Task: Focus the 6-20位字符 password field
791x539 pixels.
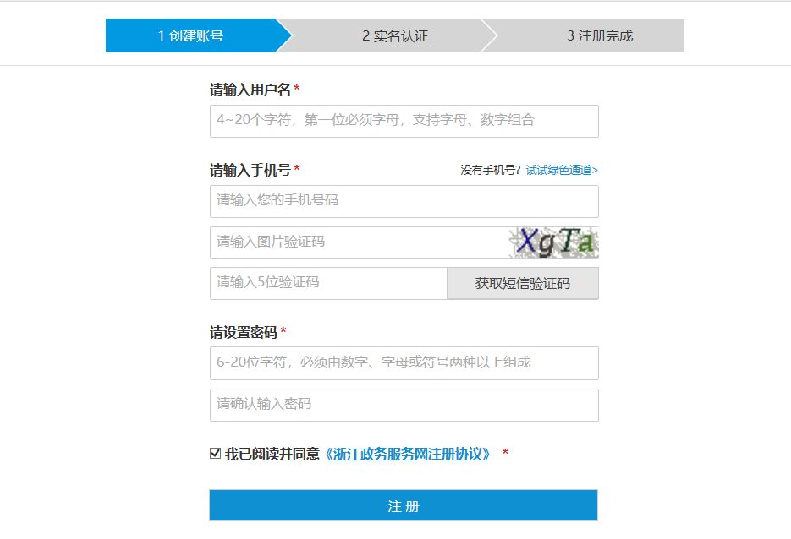Action: click(404, 362)
